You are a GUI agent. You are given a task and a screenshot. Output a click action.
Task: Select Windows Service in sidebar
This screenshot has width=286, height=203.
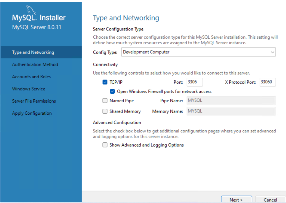pos(29,89)
